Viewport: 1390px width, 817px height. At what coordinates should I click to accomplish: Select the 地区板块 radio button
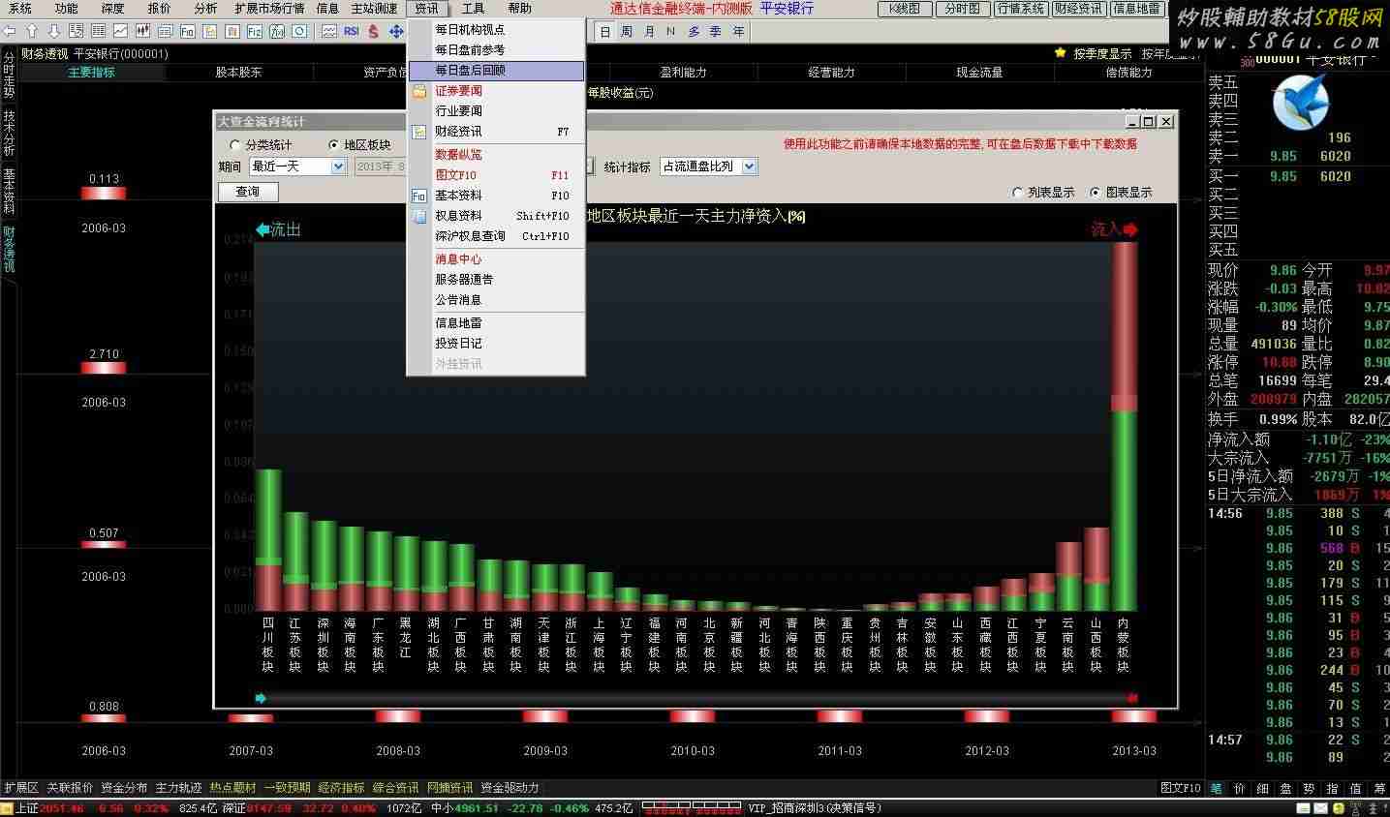[334, 145]
